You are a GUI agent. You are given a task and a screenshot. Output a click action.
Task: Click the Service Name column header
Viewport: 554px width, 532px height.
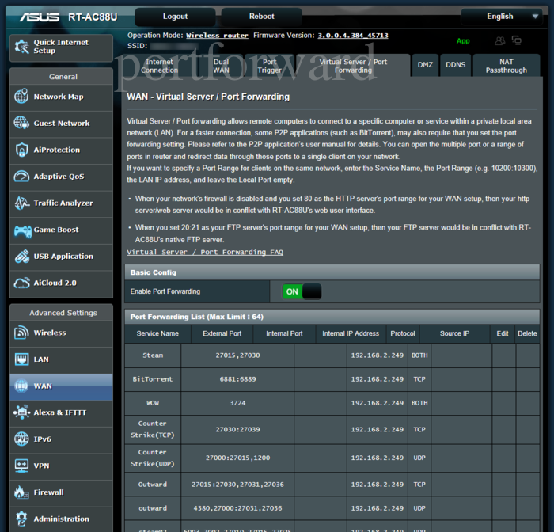click(x=157, y=333)
